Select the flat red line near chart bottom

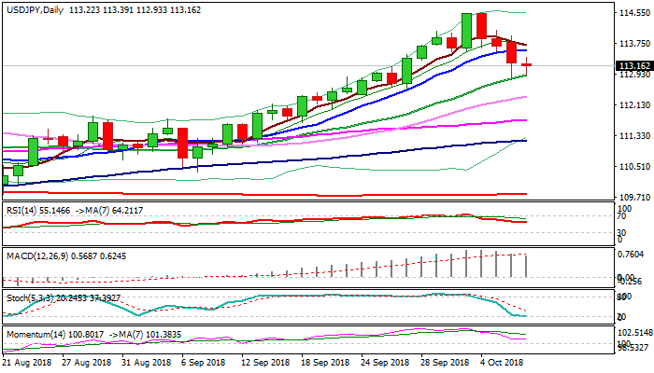pyautogui.click(x=280, y=194)
